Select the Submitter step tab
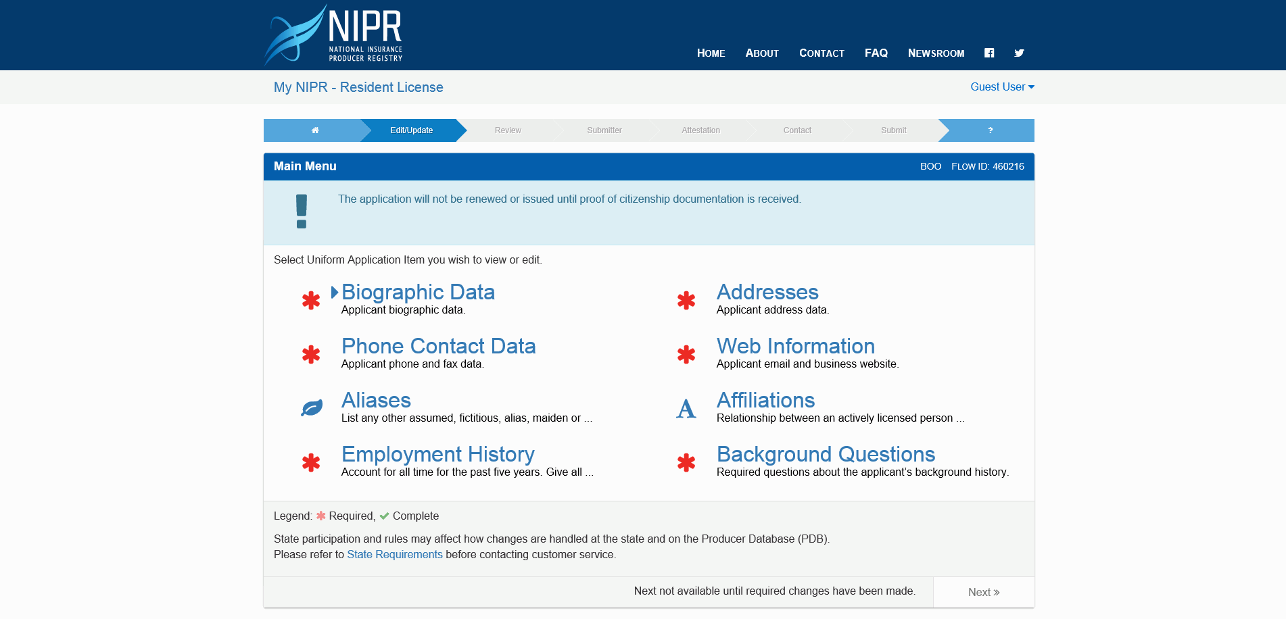The image size is (1286, 619). [604, 130]
